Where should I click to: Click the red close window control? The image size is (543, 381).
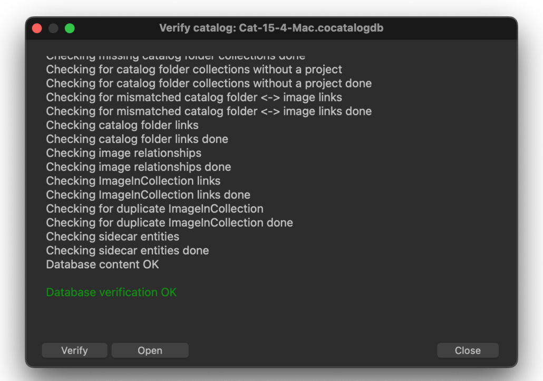click(37, 28)
